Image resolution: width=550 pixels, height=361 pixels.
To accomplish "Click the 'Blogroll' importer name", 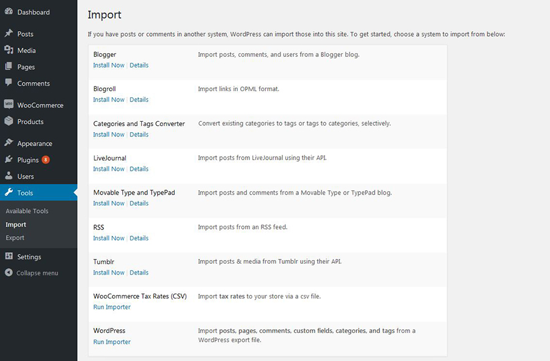I will (x=105, y=89).
